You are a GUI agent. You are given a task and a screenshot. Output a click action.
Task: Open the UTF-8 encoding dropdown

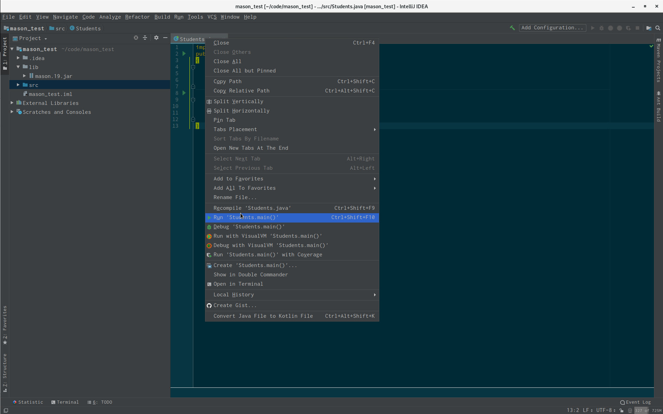(x=606, y=411)
